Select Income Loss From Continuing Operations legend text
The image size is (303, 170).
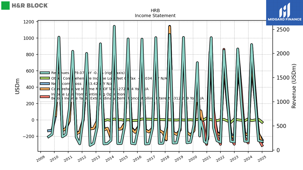(x=128, y=96)
